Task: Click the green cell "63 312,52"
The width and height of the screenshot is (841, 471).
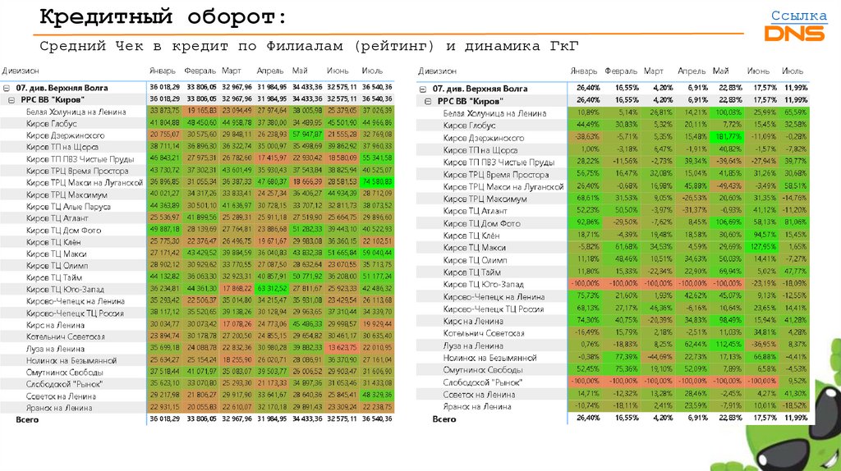Action: (x=271, y=290)
